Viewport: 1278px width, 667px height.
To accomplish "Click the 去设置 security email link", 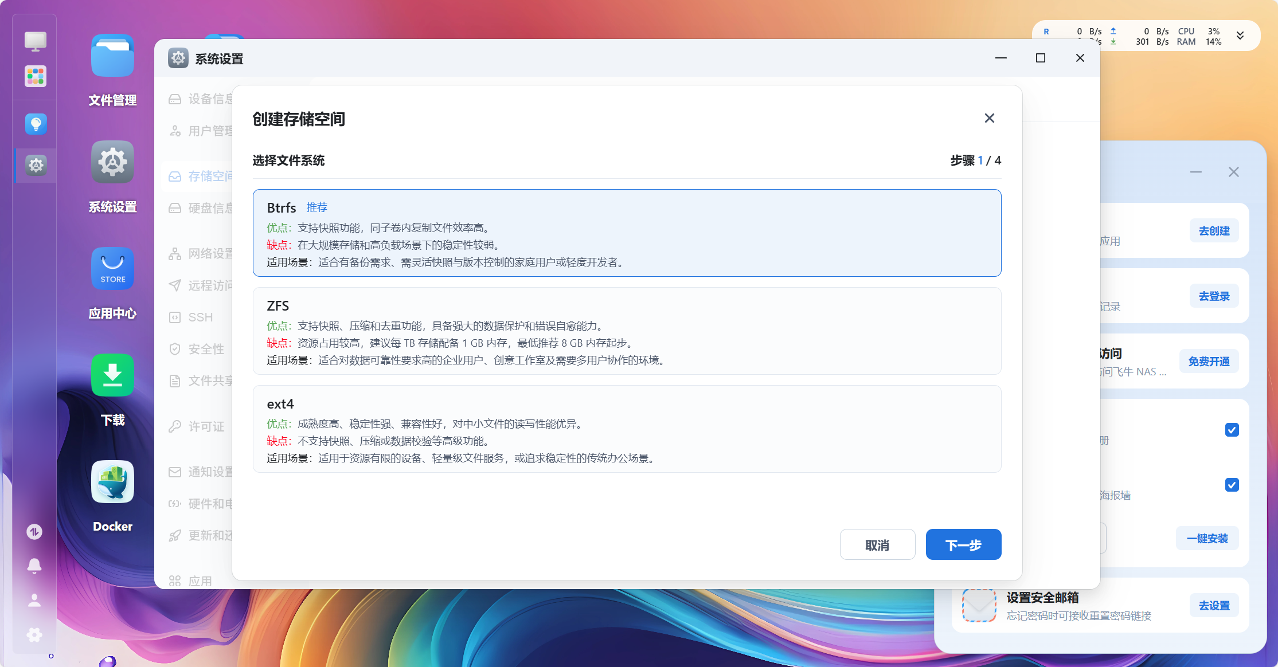I will pos(1214,606).
